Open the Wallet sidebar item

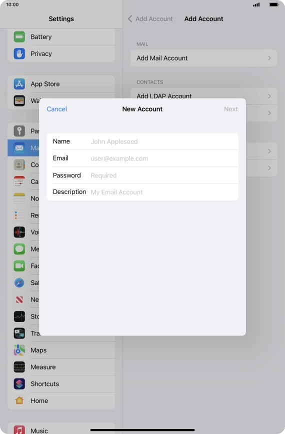point(23,101)
